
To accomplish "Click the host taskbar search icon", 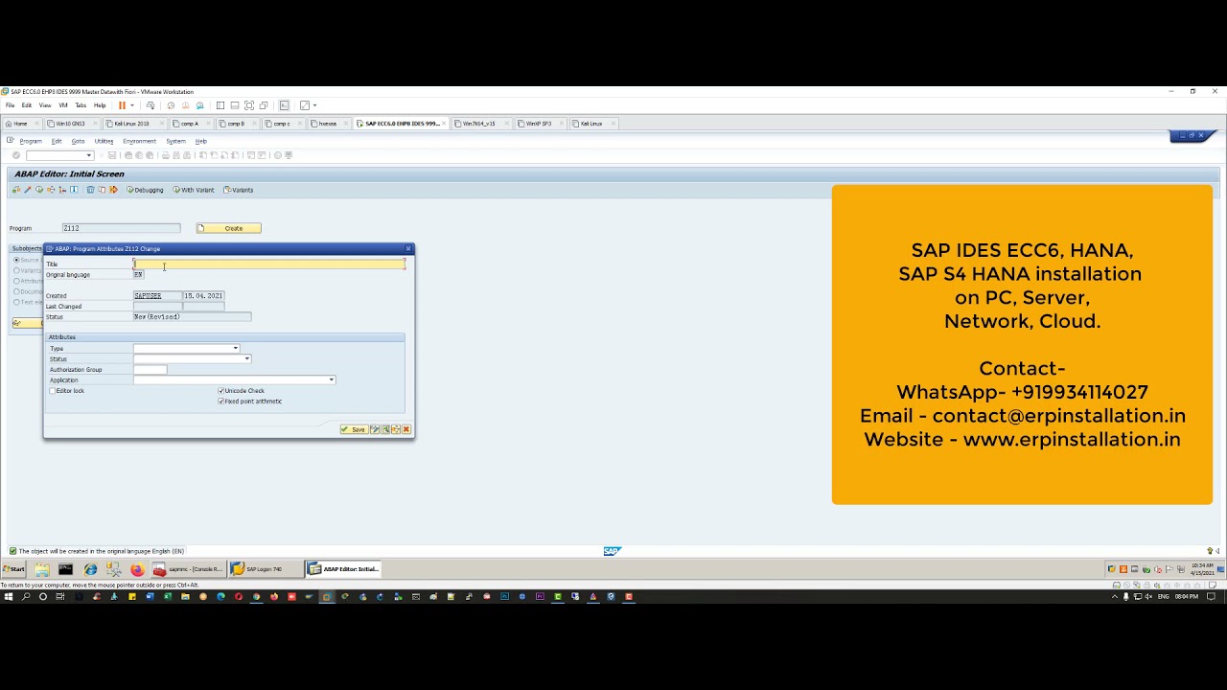I will (26, 596).
